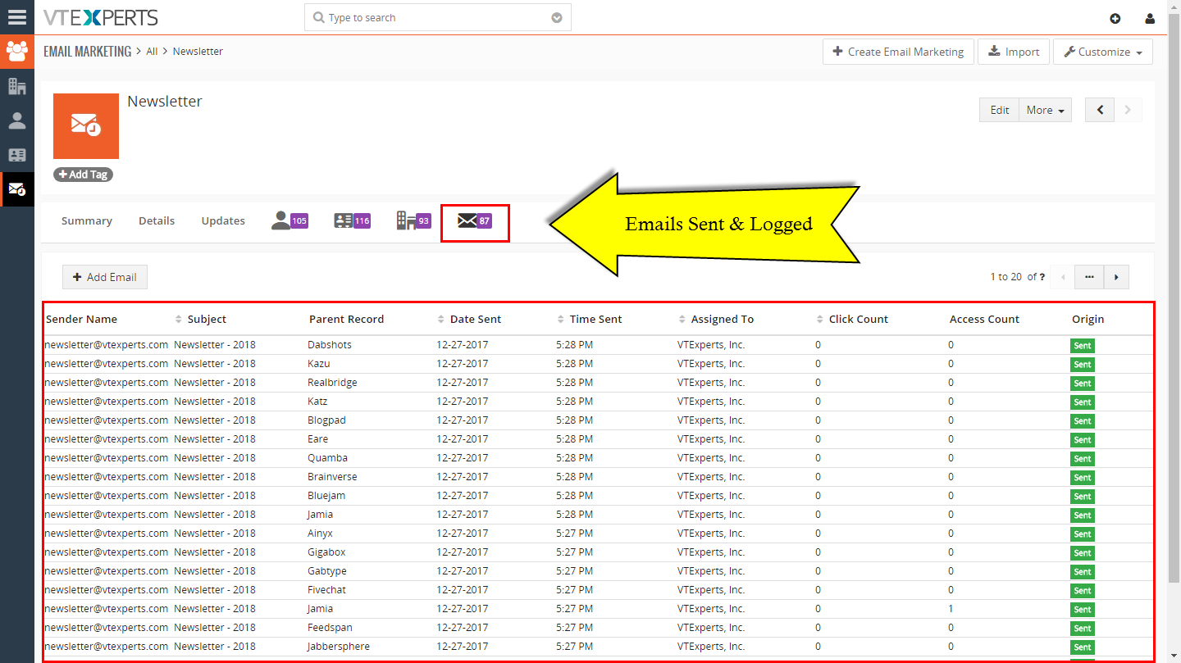Open the Marketing people module icon
The image size is (1181, 663).
point(17,52)
